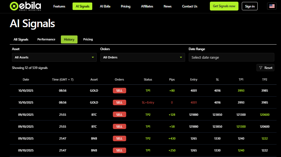
Task: Switch to the Performance tab
Action: [x=46, y=39]
